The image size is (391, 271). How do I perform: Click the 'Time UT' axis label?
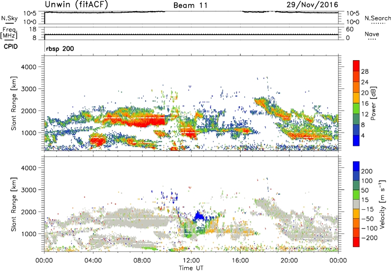pyautogui.click(x=191, y=268)
